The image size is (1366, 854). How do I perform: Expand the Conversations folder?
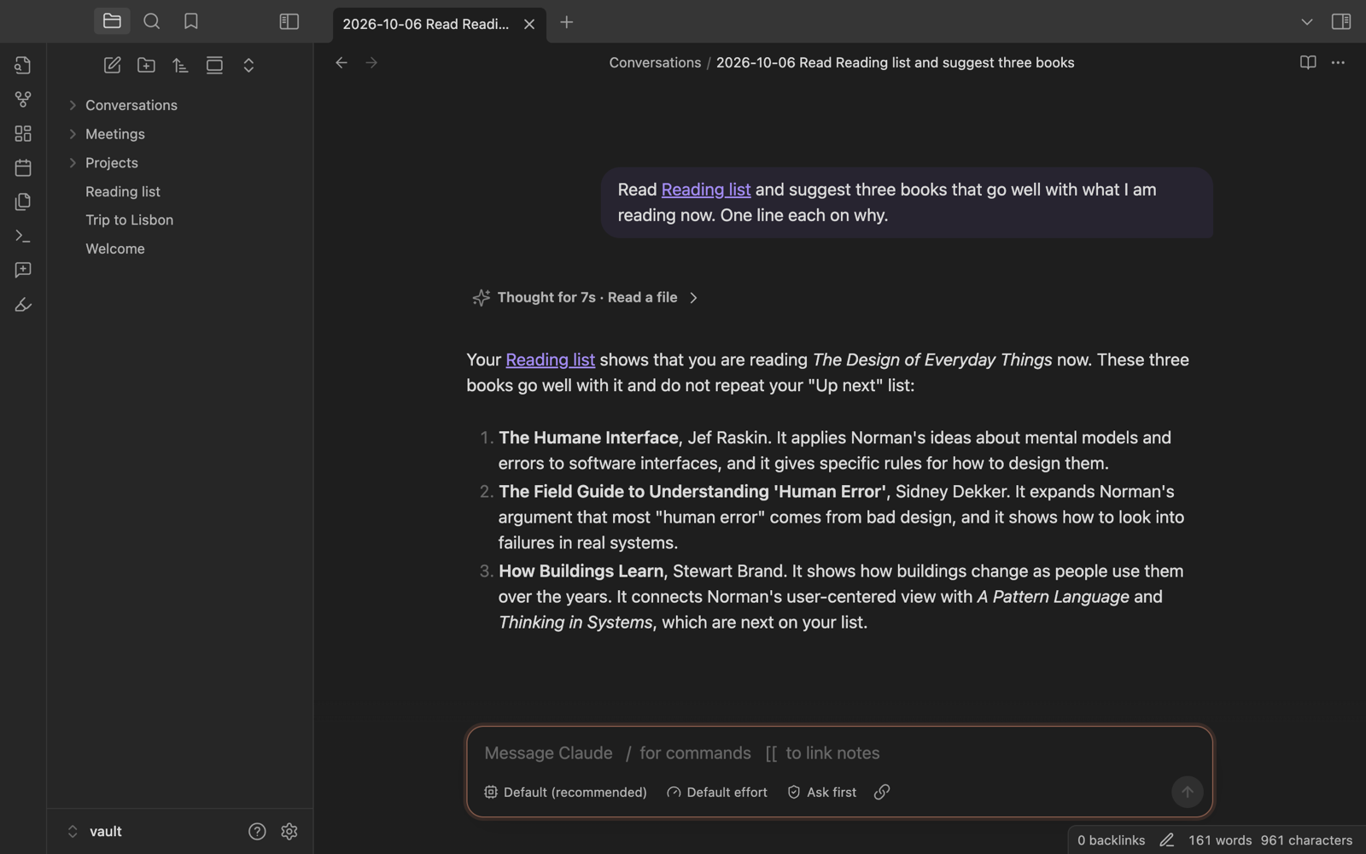pos(131,105)
